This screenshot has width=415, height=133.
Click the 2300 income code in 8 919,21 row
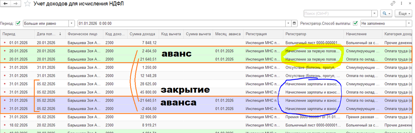[x=115, y=125]
